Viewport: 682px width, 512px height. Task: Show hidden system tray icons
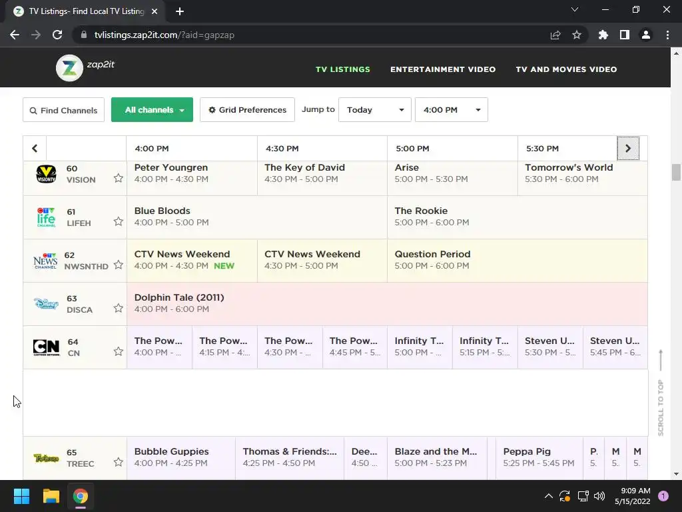pos(549,496)
